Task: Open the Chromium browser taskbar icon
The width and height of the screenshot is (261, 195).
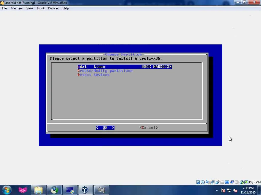Action: click(54, 190)
